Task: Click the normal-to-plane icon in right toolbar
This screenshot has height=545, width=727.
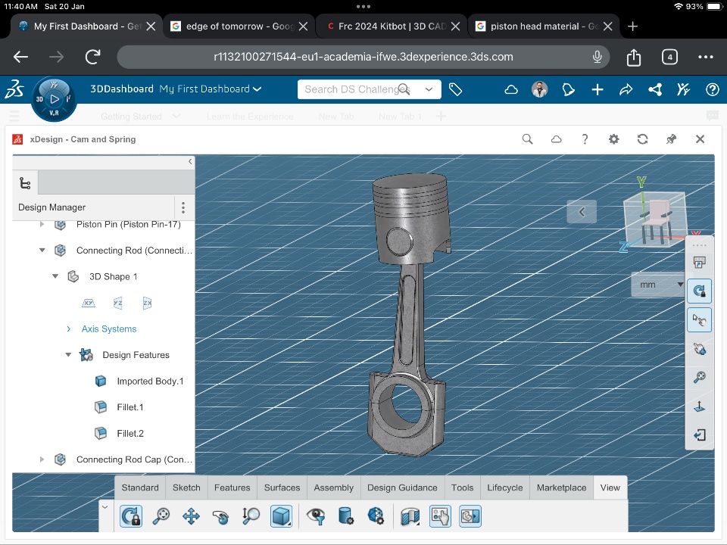Action: pos(699,406)
